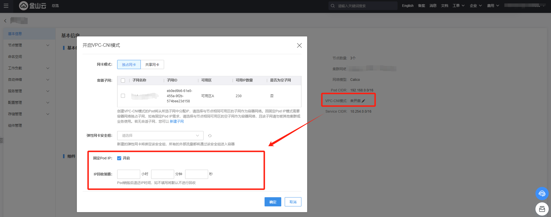Viewport: 551px width, 217px height.
Task: Open the 命名空间 sidebar item
Action: [x=15, y=57]
